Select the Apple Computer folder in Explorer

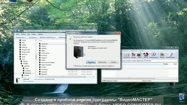pos(45,65)
